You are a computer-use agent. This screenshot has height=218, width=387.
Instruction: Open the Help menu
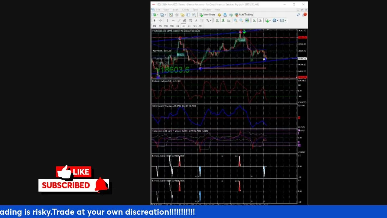[x=217, y=10]
